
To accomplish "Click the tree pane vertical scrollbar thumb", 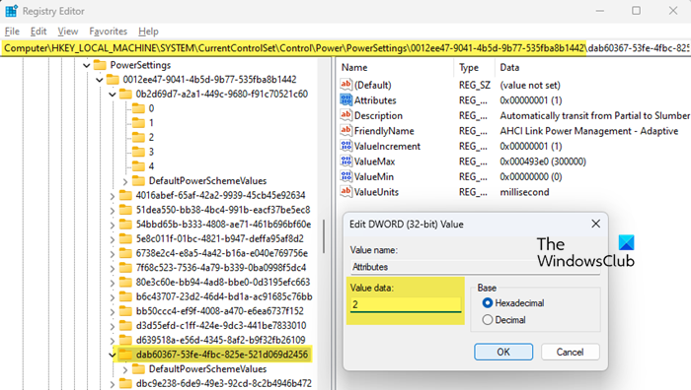I will (x=324, y=236).
